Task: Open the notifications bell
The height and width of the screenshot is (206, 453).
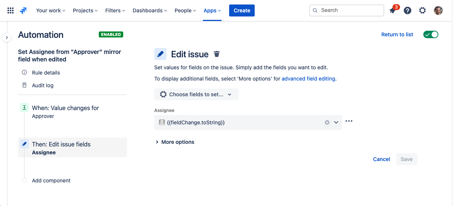Action: [x=393, y=10]
